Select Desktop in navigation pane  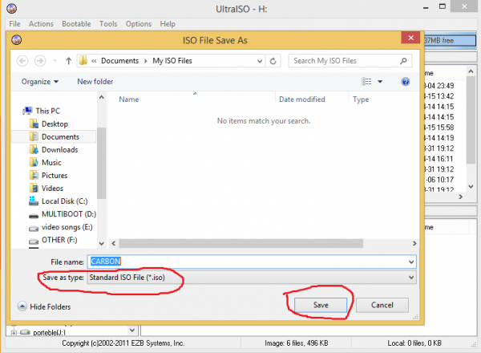click(55, 124)
